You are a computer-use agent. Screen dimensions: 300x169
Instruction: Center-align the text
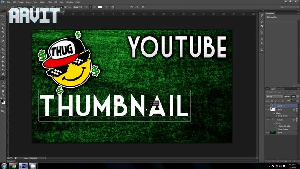(90, 7)
